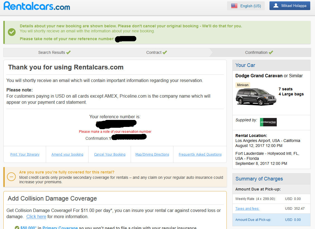
Task: Click the Rentalcars.com logo
Action: coord(37,6)
